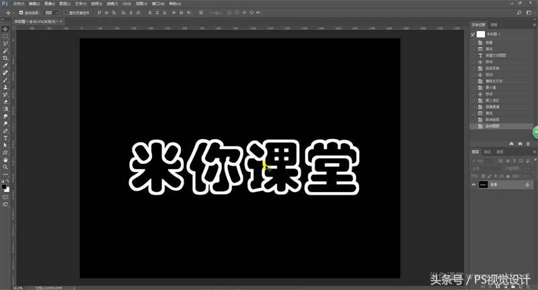Toggle lock all icon in Layers panel
538x290 pixels.
coord(508,176)
